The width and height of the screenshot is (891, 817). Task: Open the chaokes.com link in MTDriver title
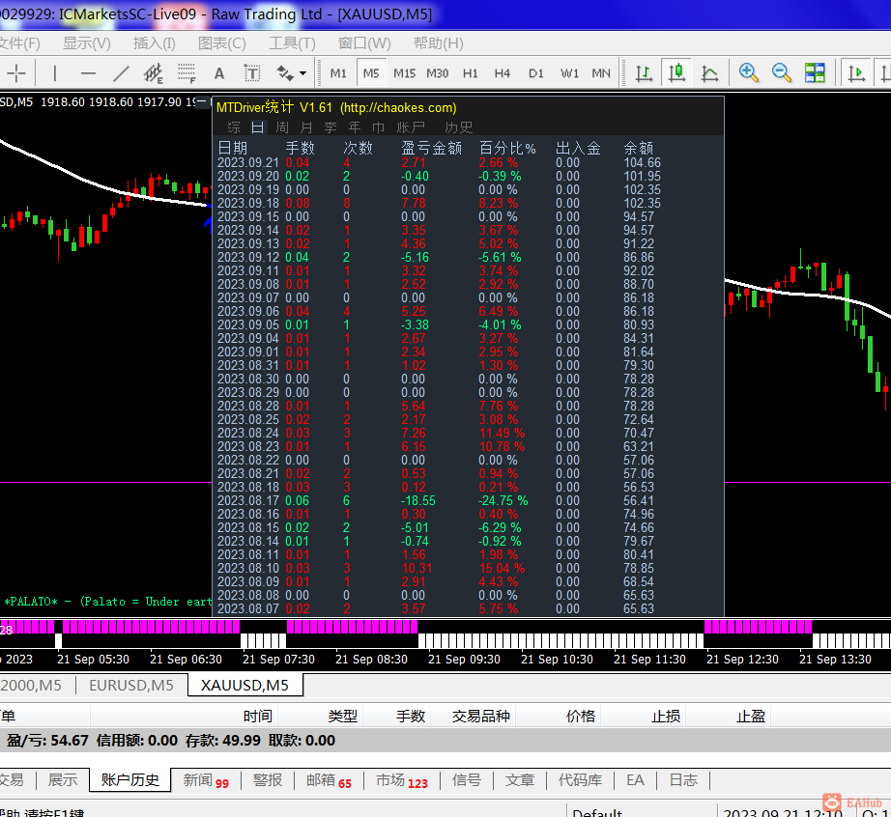(398, 108)
